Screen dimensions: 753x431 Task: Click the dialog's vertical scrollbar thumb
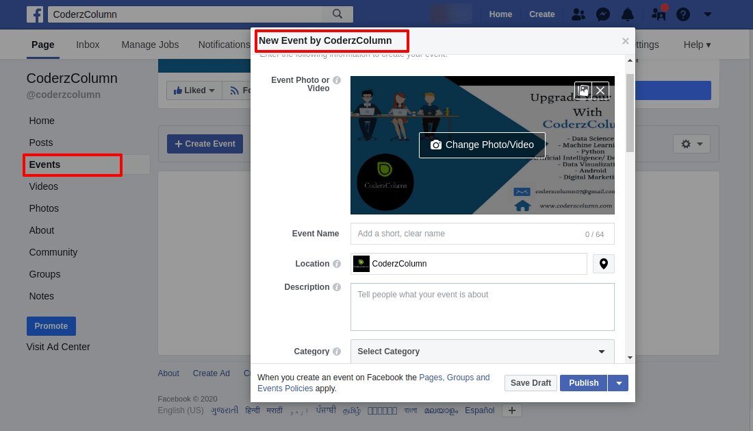coord(630,113)
